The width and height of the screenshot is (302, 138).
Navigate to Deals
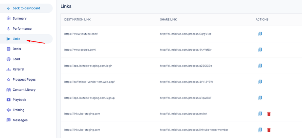pos(17,49)
